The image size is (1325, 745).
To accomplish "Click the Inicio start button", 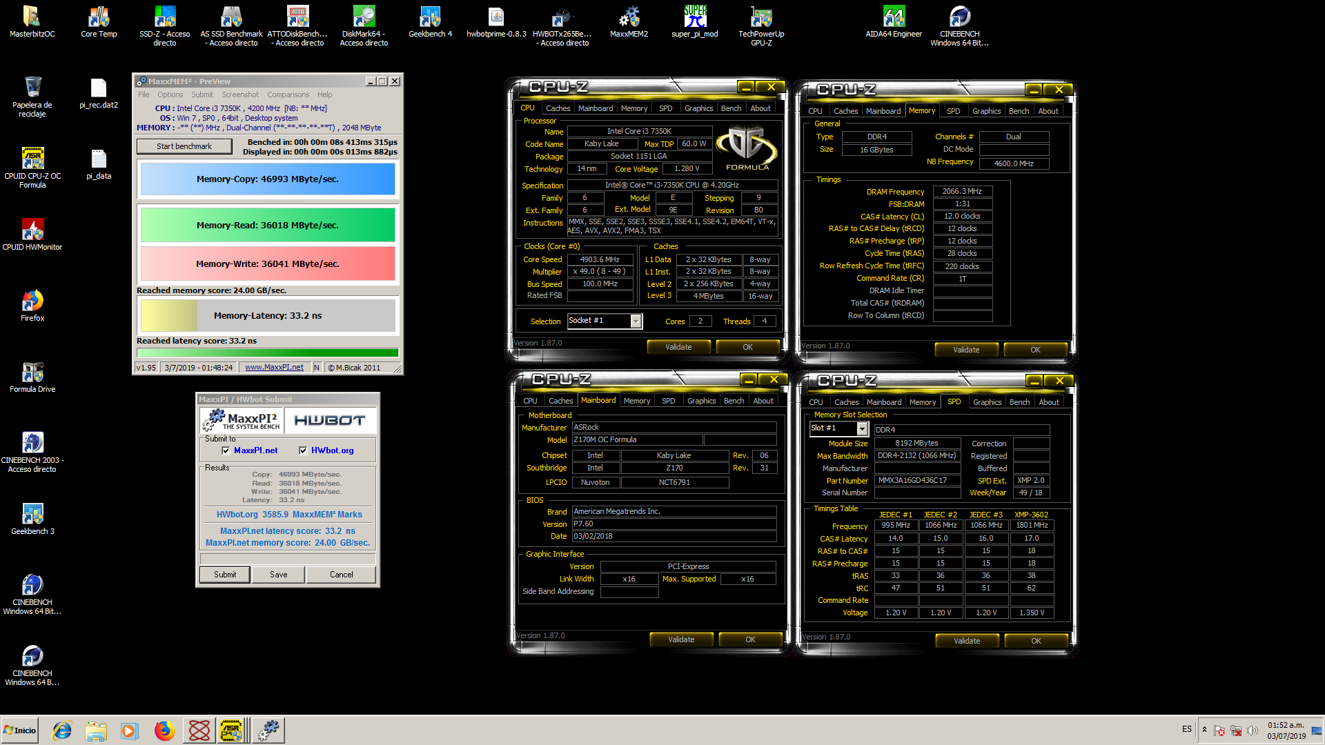I will point(19,731).
